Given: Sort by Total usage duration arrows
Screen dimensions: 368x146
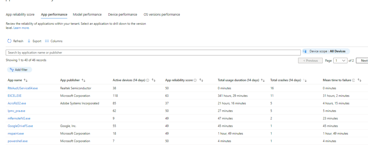Looking at the screenshot, I should (263, 80).
